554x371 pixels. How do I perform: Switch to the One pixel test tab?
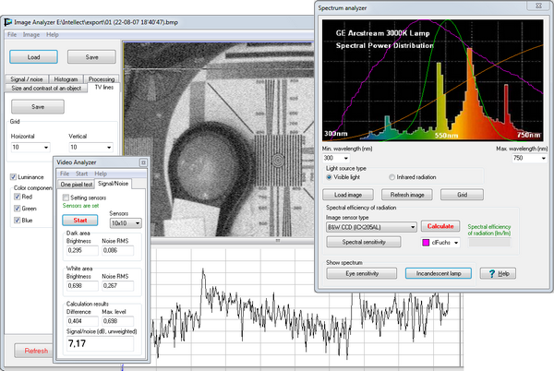click(x=78, y=184)
